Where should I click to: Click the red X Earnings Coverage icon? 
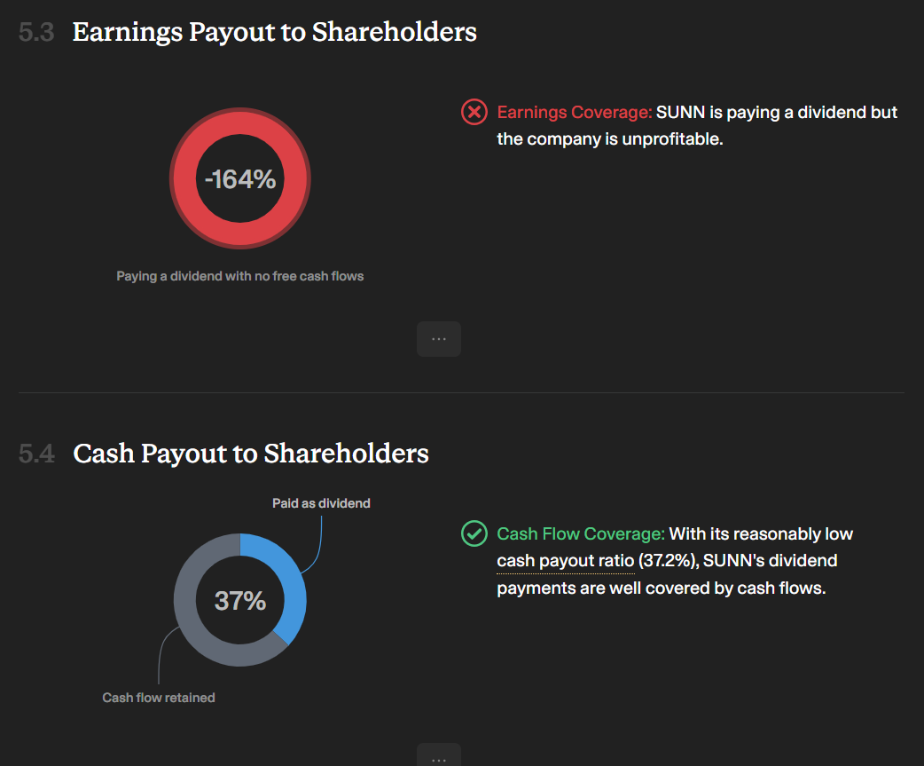[474, 112]
